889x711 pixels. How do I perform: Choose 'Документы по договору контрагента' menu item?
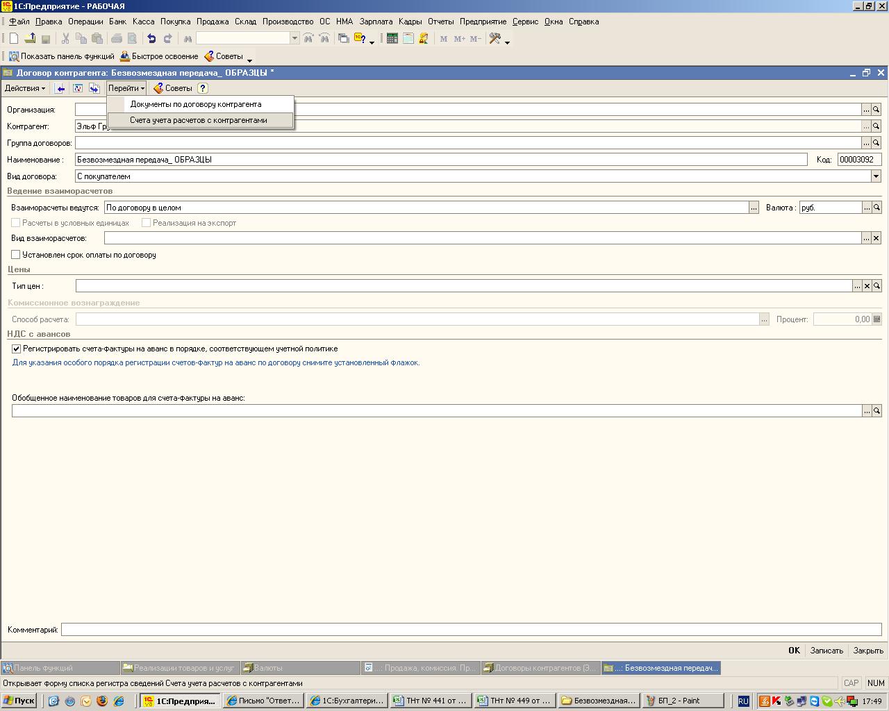pyautogui.click(x=196, y=104)
